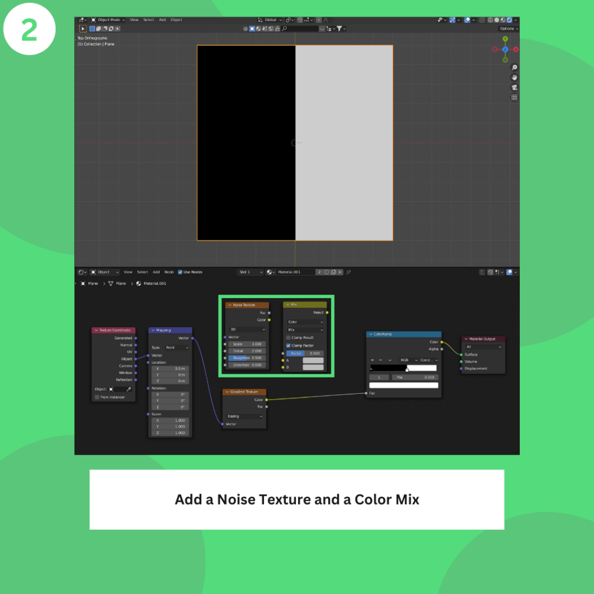
Task: Toggle camera view icon in viewport
Action: (x=514, y=88)
